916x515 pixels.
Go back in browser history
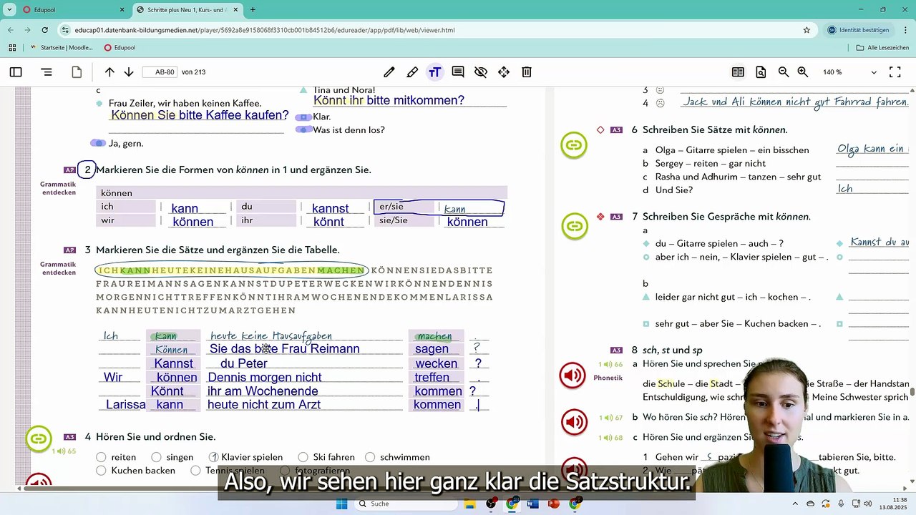pyautogui.click(x=11, y=30)
